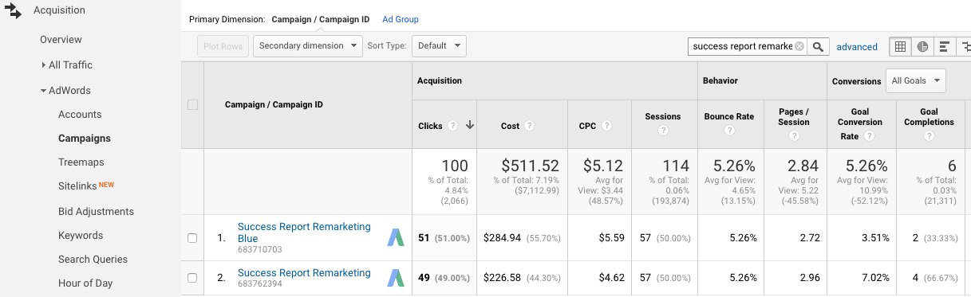Open the Keywords report

coord(81,236)
